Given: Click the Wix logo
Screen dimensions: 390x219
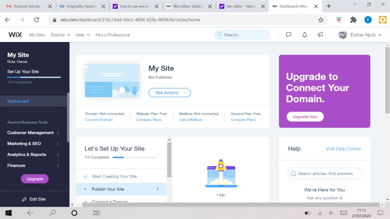Looking at the screenshot, I should (15, 35).
